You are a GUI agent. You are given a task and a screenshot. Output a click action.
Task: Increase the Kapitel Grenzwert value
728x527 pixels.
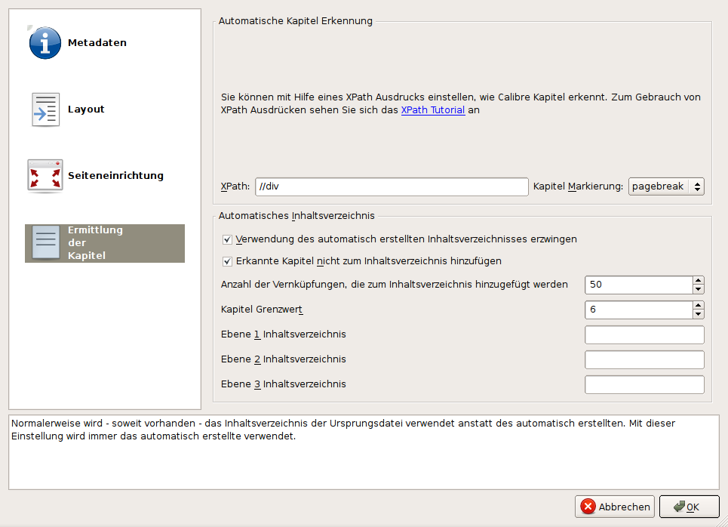(x=699, y=305)
